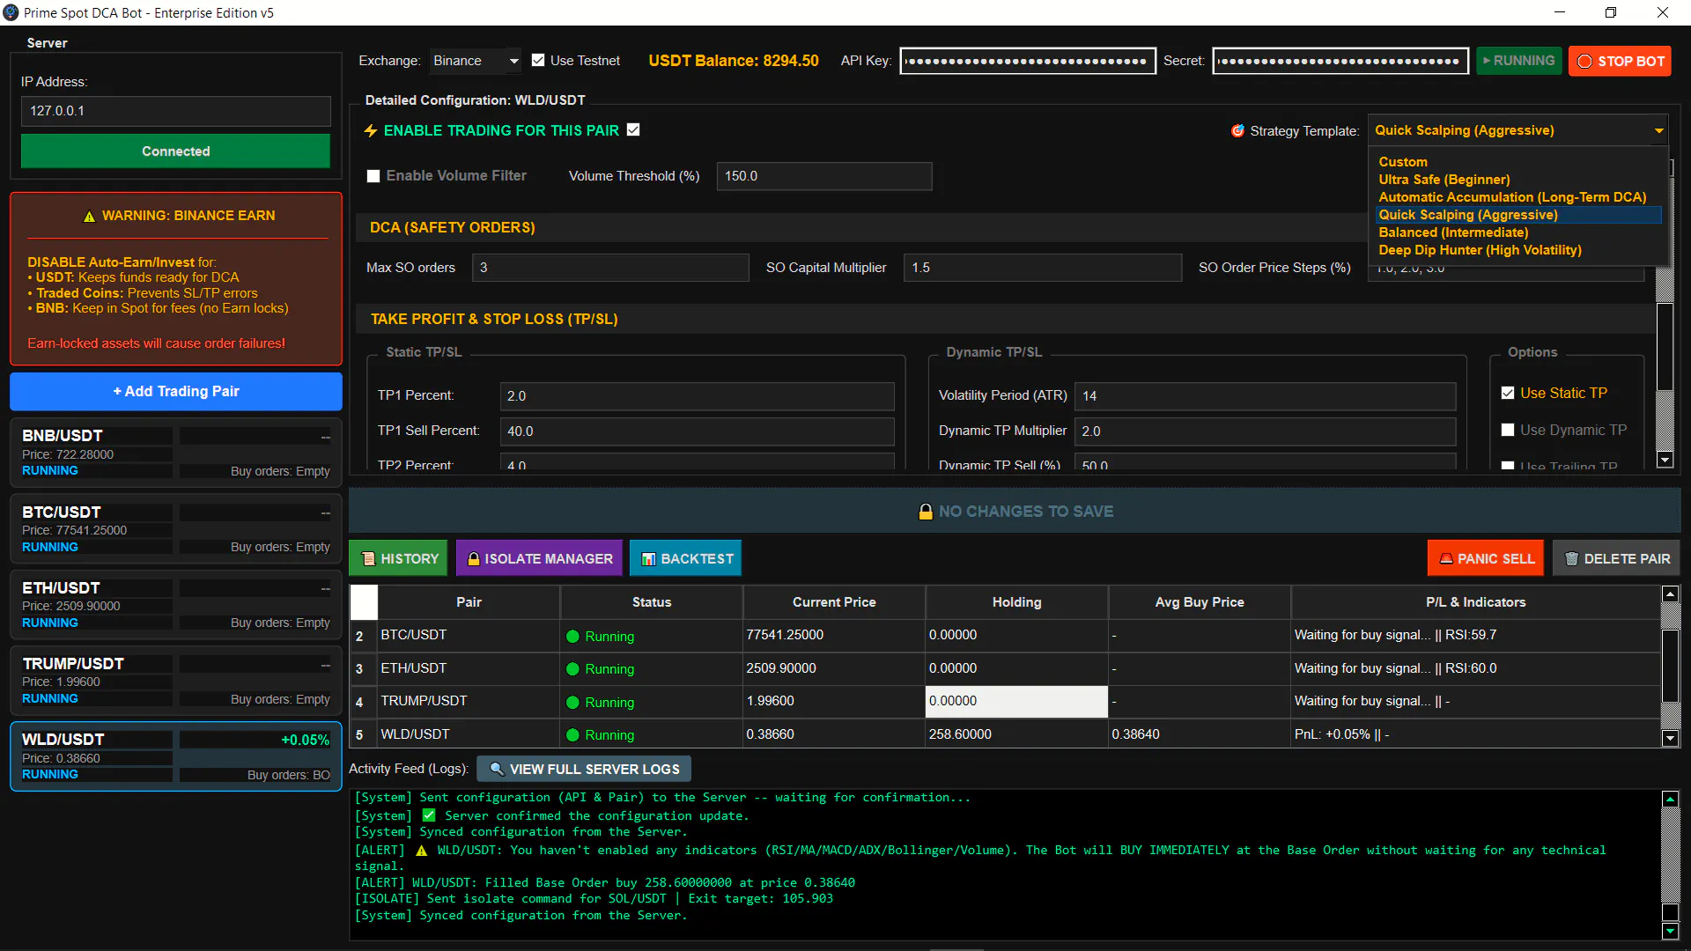1691x951 pixels.
Task: Uncheck the Use Static TP option
Action: click(x=1508, y=393)
